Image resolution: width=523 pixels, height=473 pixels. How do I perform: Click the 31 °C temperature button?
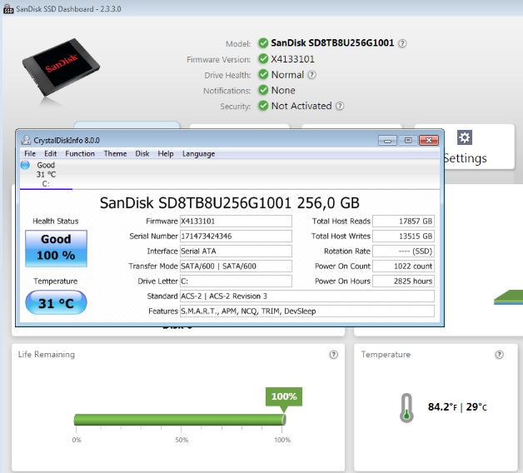click(57, 303)
